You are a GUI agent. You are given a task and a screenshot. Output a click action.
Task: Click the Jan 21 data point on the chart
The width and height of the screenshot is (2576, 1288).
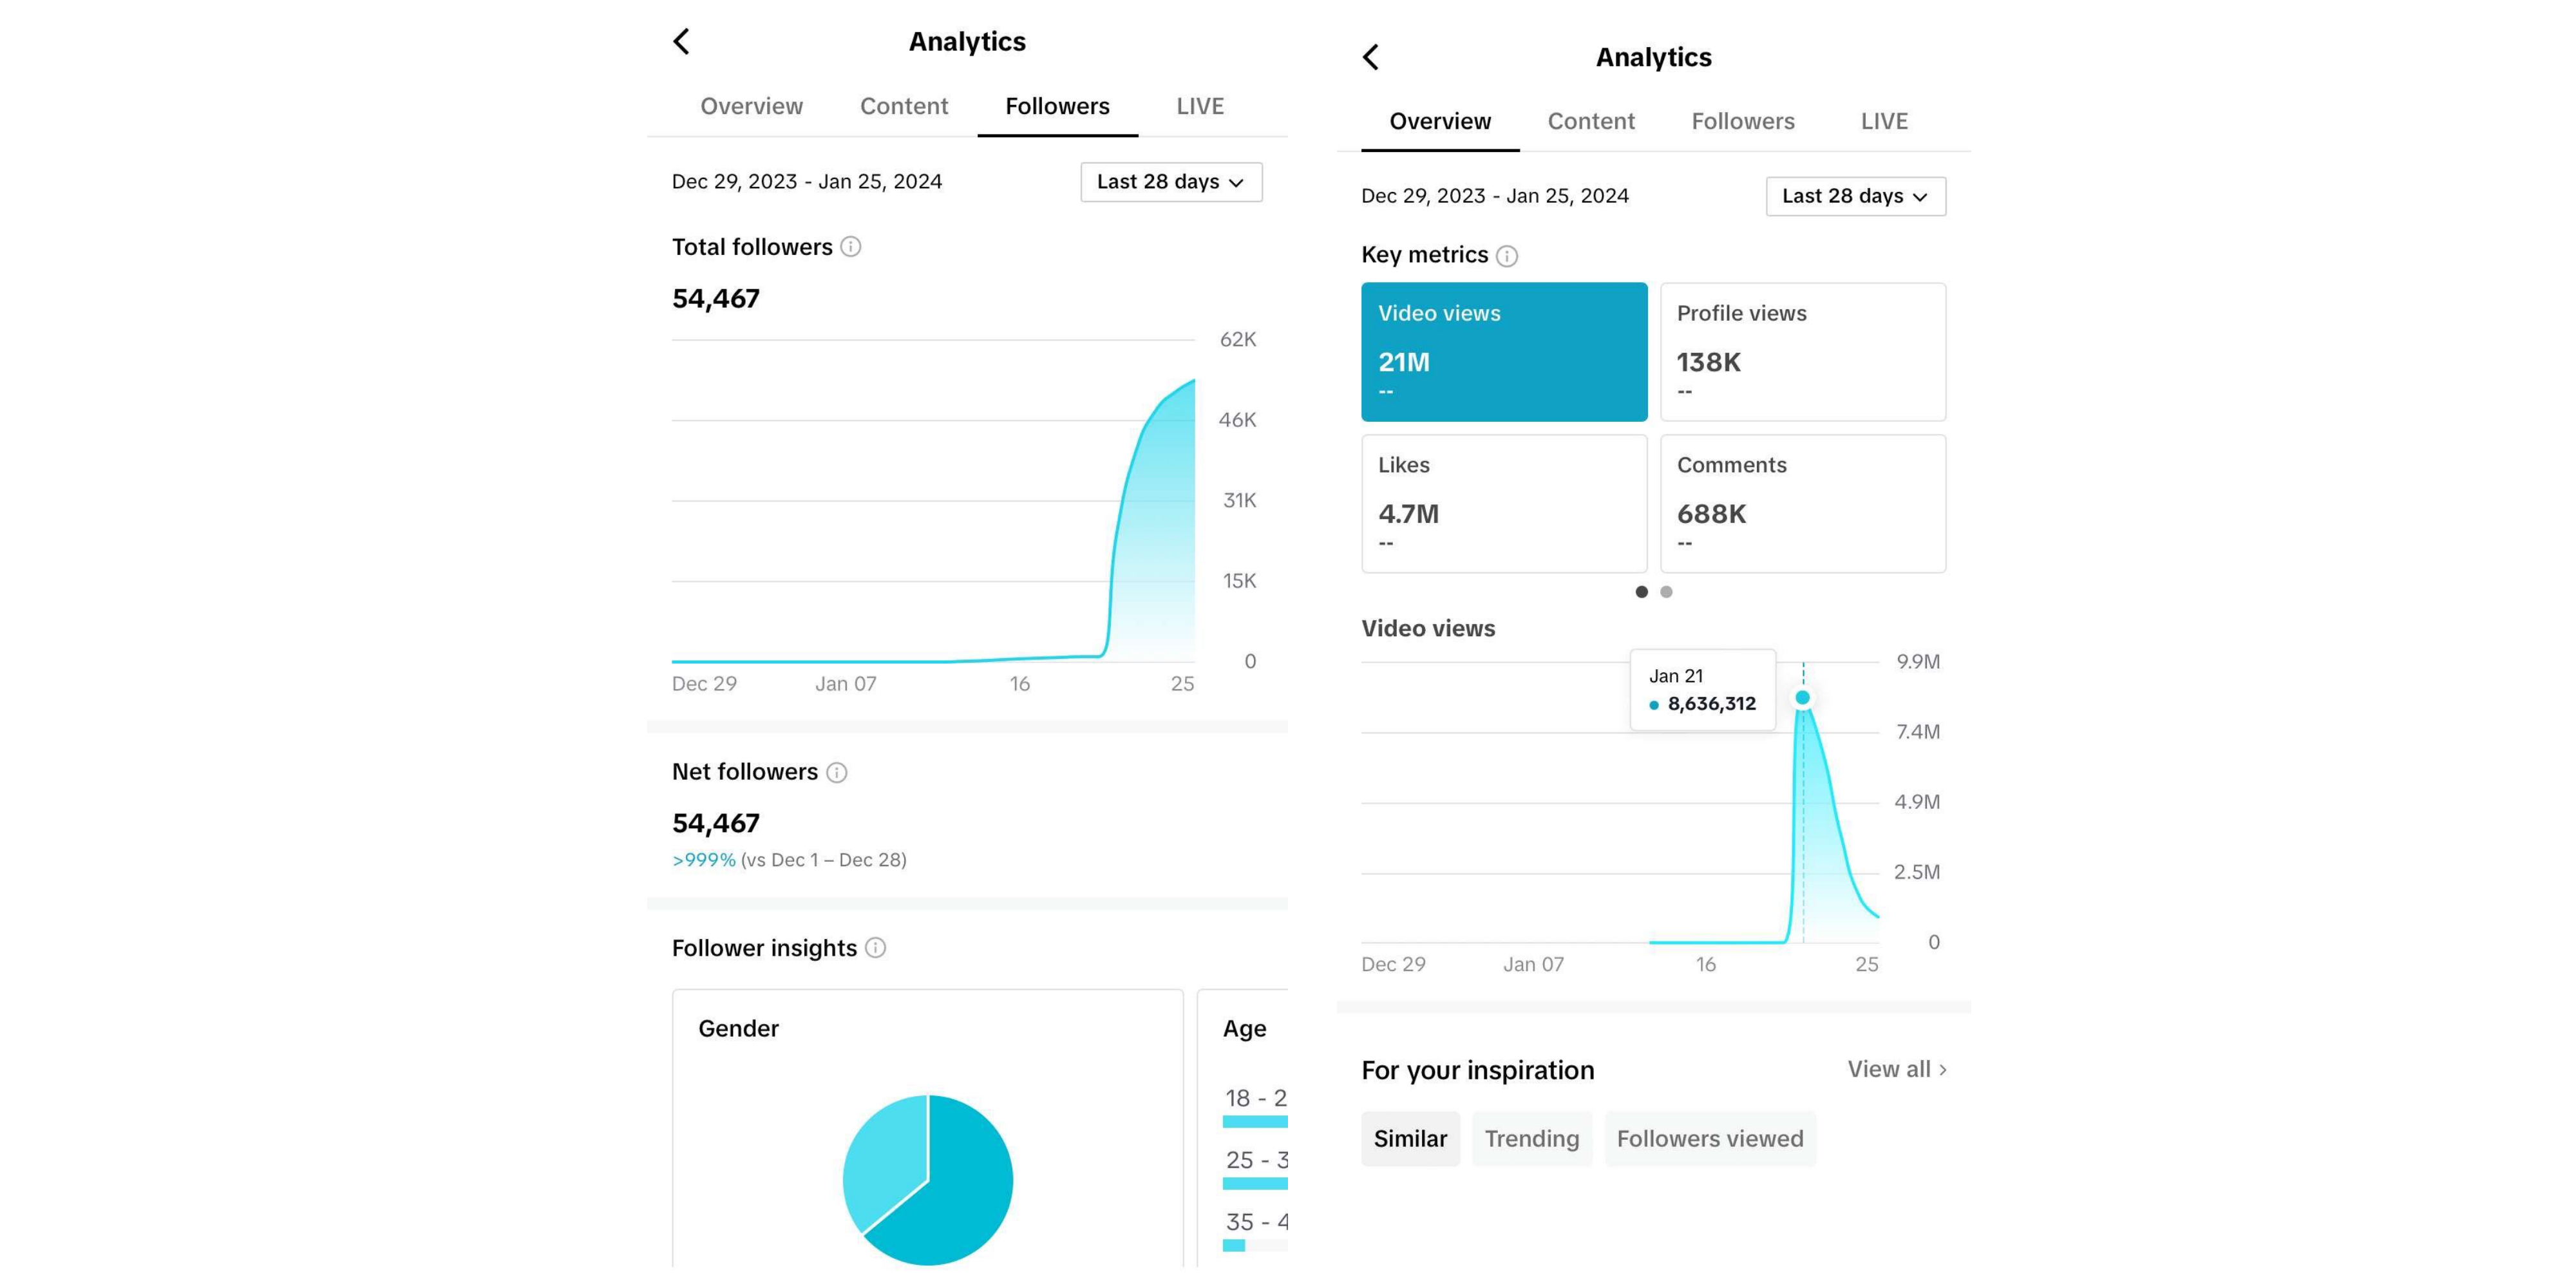pyautogui.click(x=1802, y=697)
